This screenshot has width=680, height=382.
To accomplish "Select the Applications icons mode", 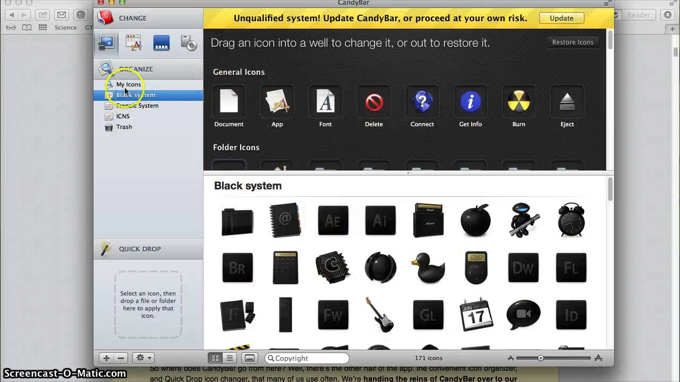I will click(x=133, y=44).
